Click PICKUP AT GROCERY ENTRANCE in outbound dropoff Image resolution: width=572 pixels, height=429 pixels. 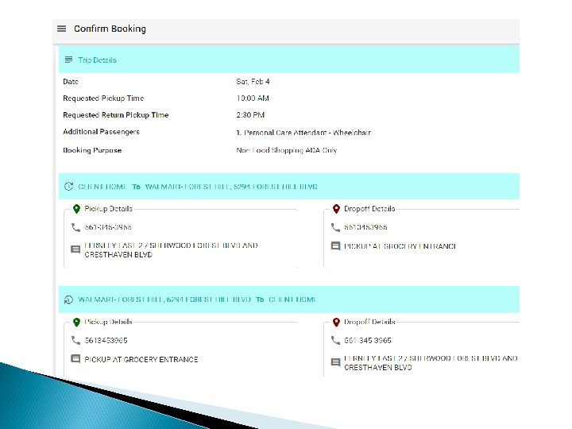(x=400, y=246)
